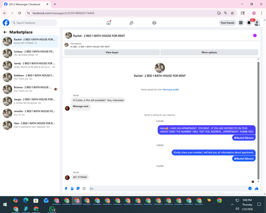266x213 pixels.
Task: Select the Rachel conversation in Marketplace list
Action: point(30,41)
